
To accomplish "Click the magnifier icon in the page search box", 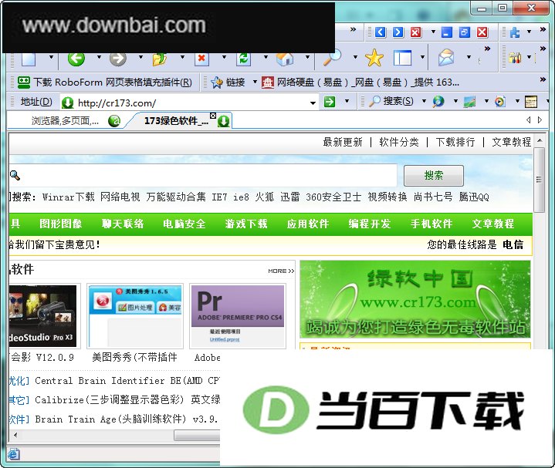I will coord(15,175).
